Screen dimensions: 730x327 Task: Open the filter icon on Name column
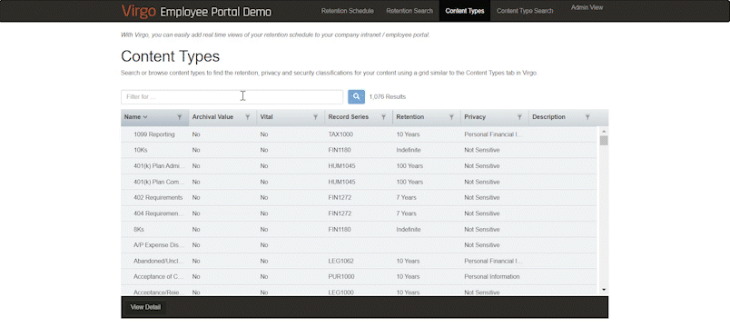pos(179,117)
